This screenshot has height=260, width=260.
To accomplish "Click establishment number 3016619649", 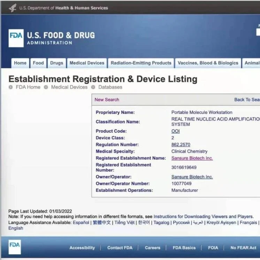I will tap(184, 168).
